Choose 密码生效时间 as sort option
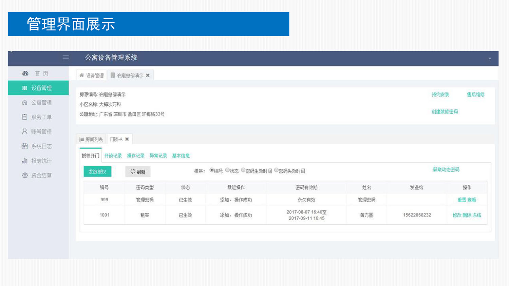Screen dimensions: 509x286 [243, 170]
